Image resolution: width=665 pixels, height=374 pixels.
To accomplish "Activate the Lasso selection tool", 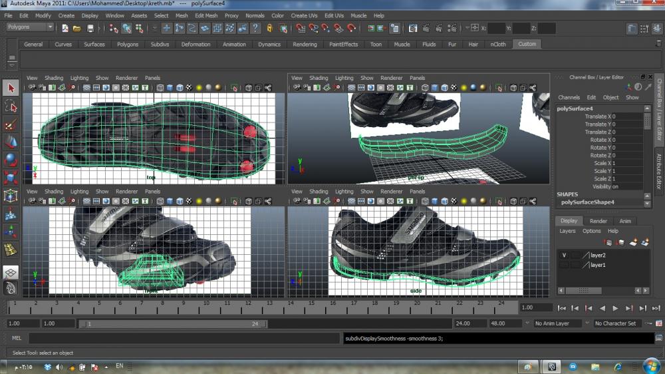I will [11, 106].
